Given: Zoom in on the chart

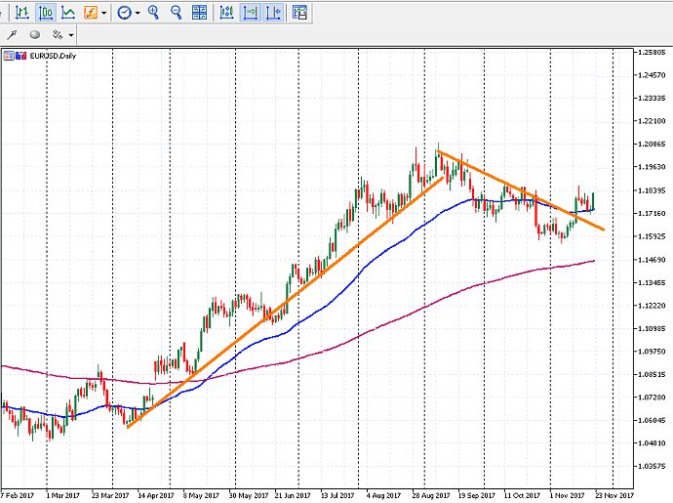Looking at the screenshot, I should tap(154, 13).
